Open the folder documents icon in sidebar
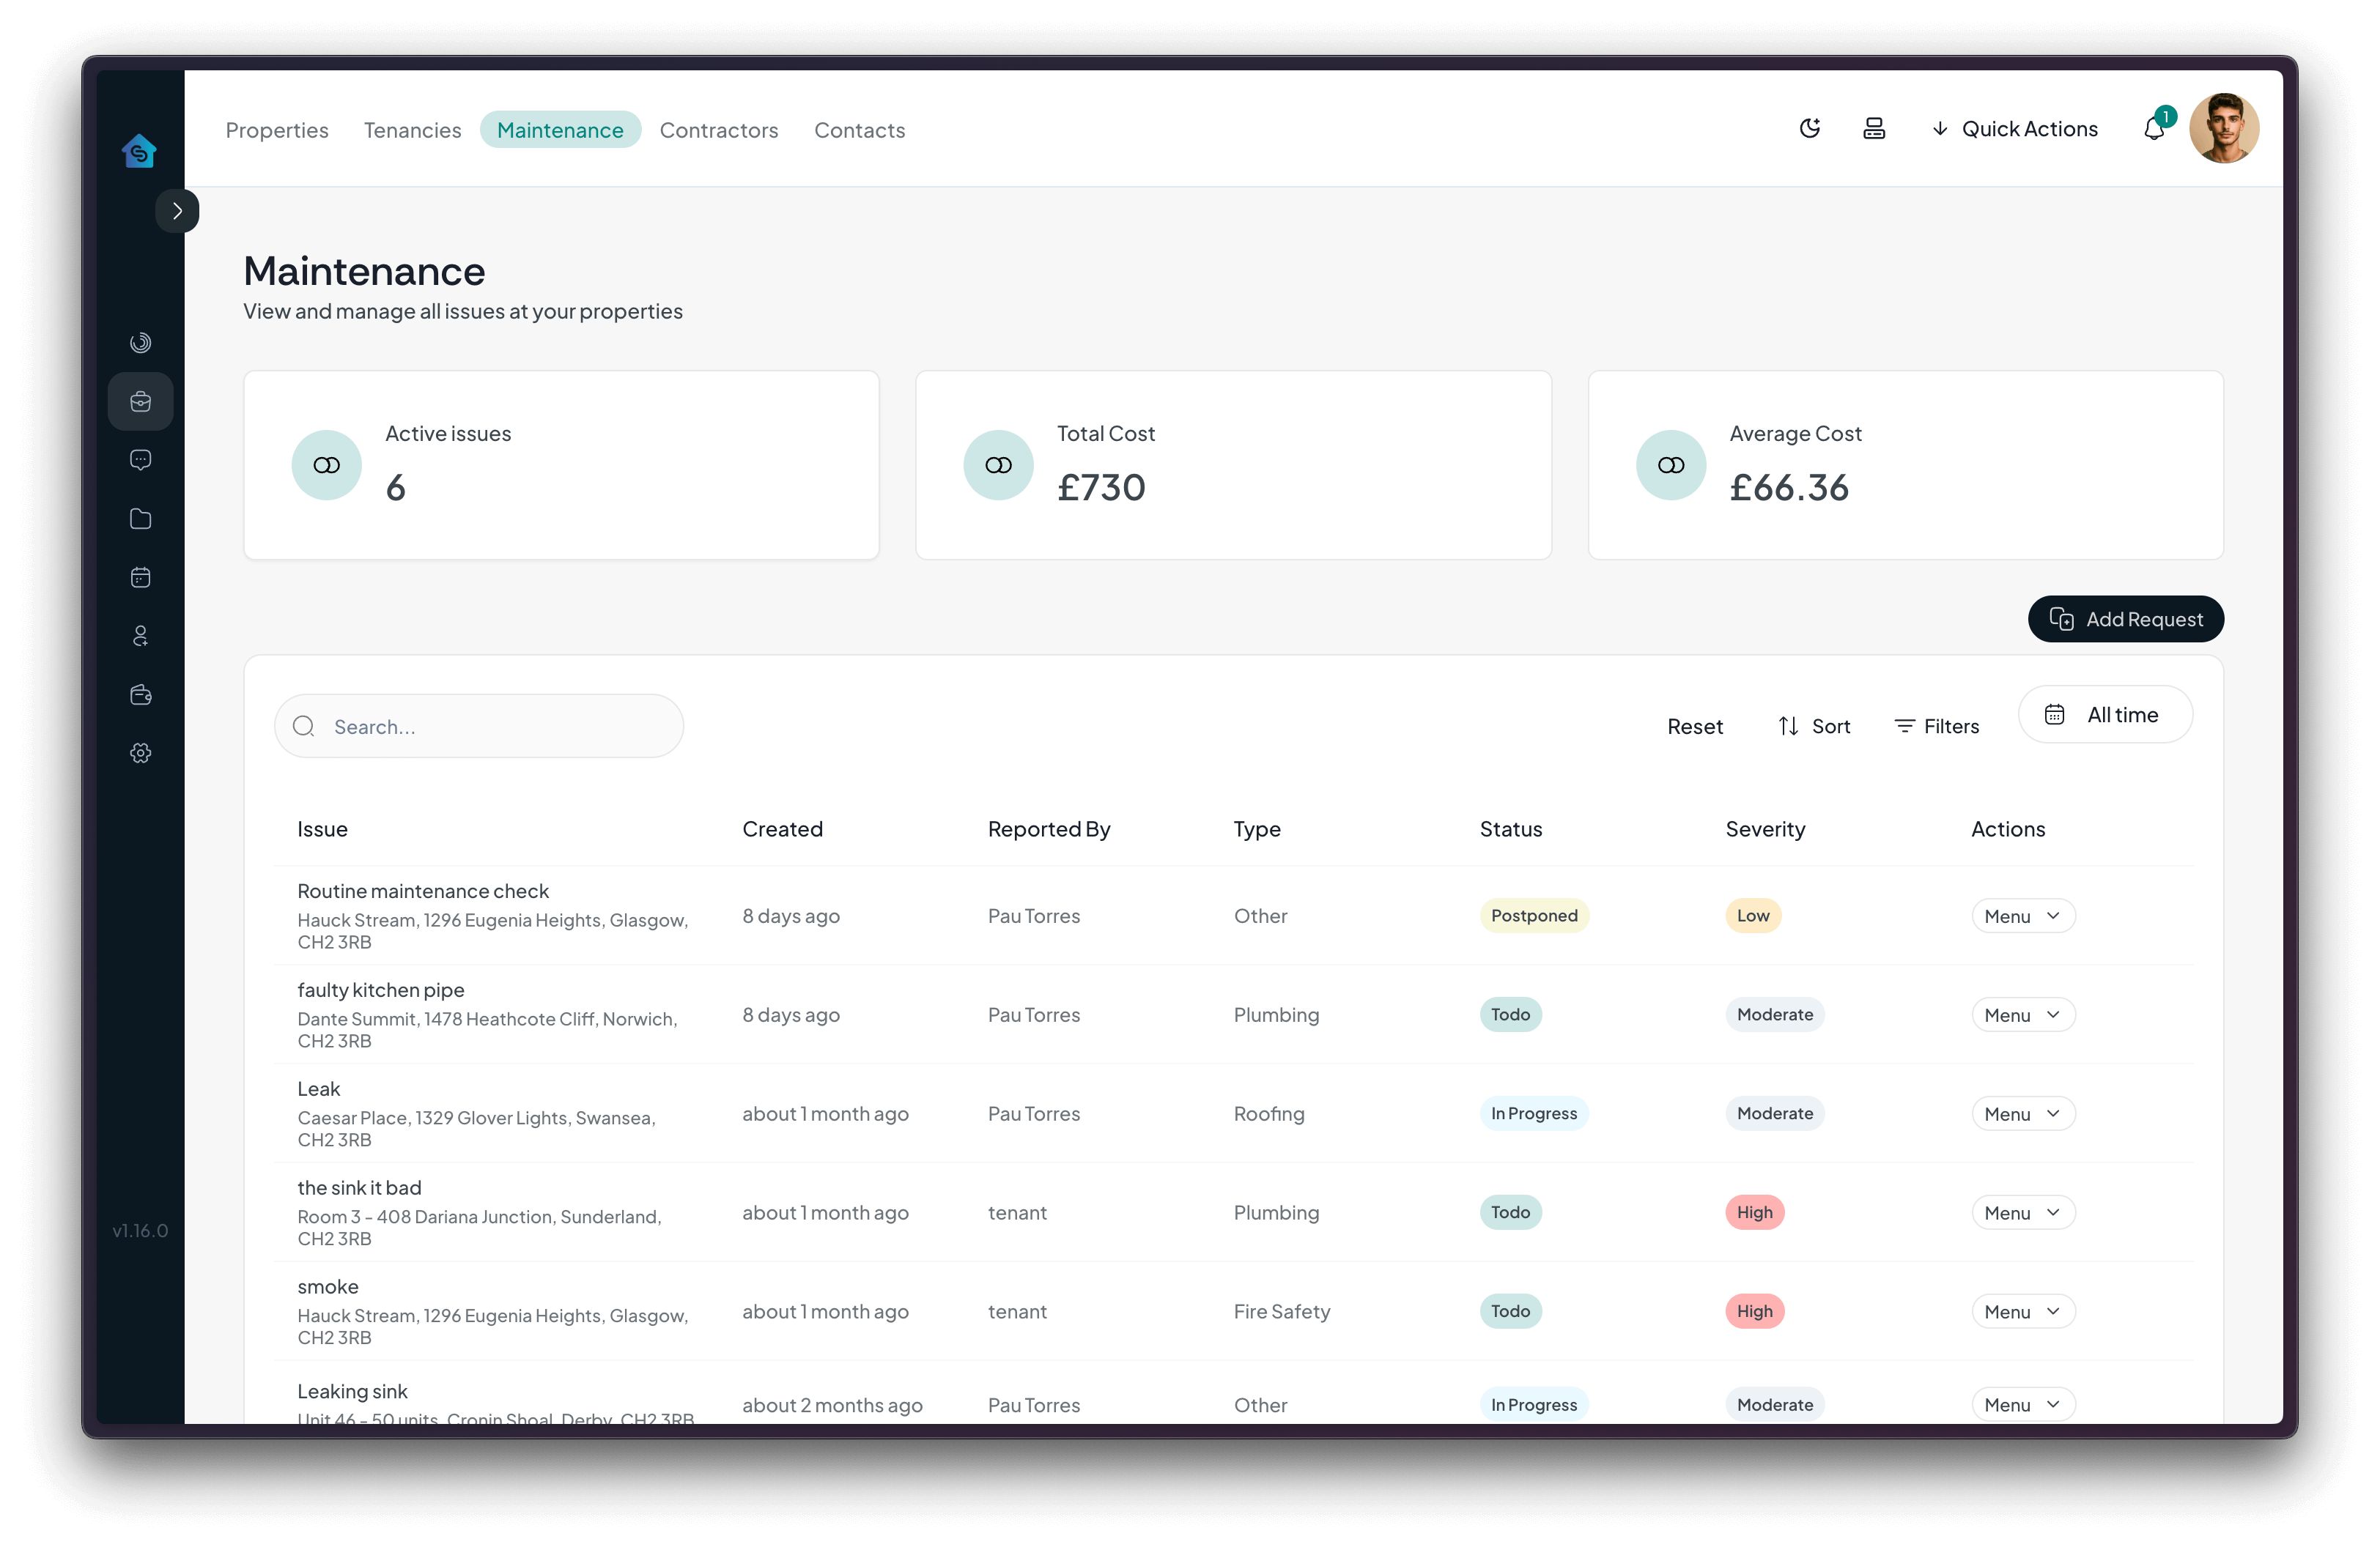Viewport: 2380px width, 1547px height. [141, 519]
